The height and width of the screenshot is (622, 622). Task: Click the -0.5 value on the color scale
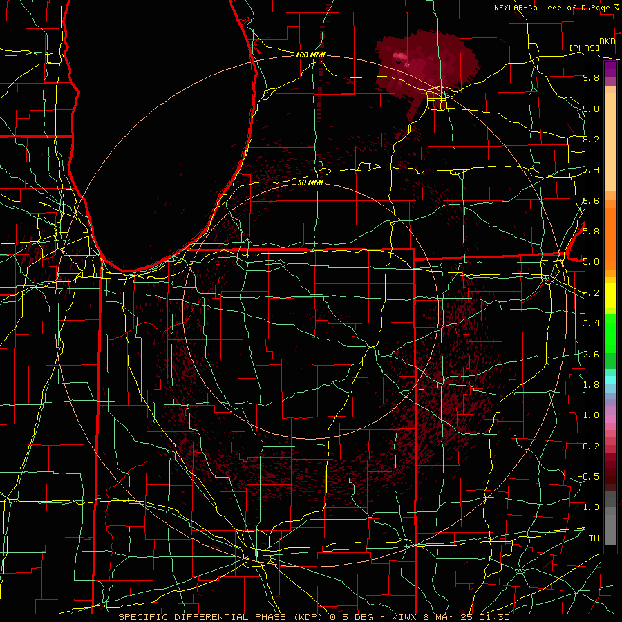(588, 476)
